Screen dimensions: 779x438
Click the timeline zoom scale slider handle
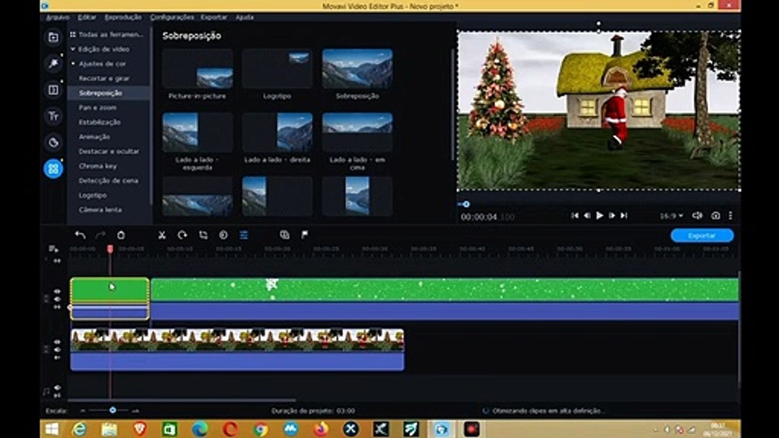113,411
